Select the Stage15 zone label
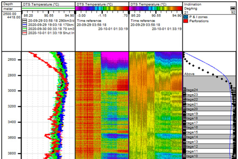The image size is (238, 159). click(x=191, y=132)
